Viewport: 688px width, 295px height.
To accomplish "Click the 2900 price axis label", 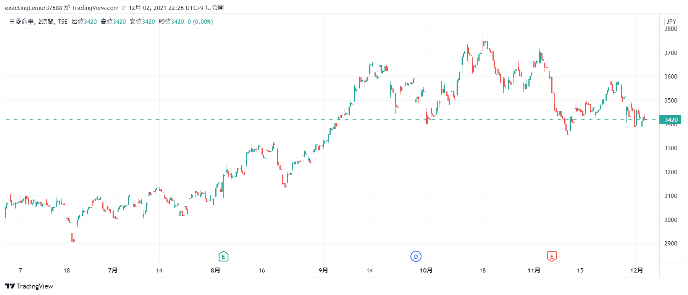I will pos(671,244).
